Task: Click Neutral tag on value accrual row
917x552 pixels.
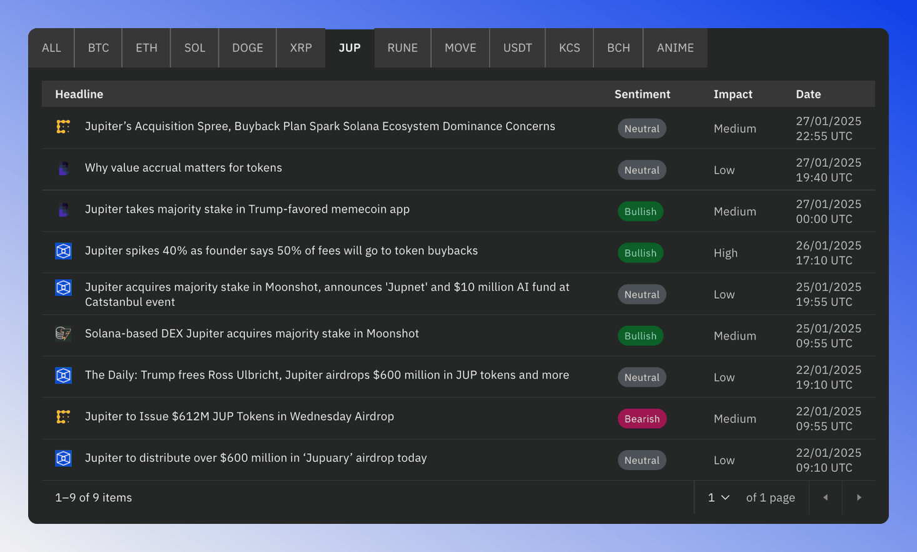Action: [642, 170]
